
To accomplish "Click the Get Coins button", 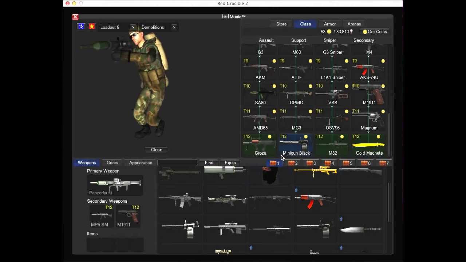I will coord(375,32).
